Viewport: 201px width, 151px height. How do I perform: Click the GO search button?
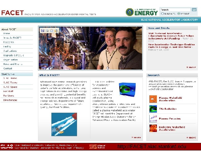point(194,10)
